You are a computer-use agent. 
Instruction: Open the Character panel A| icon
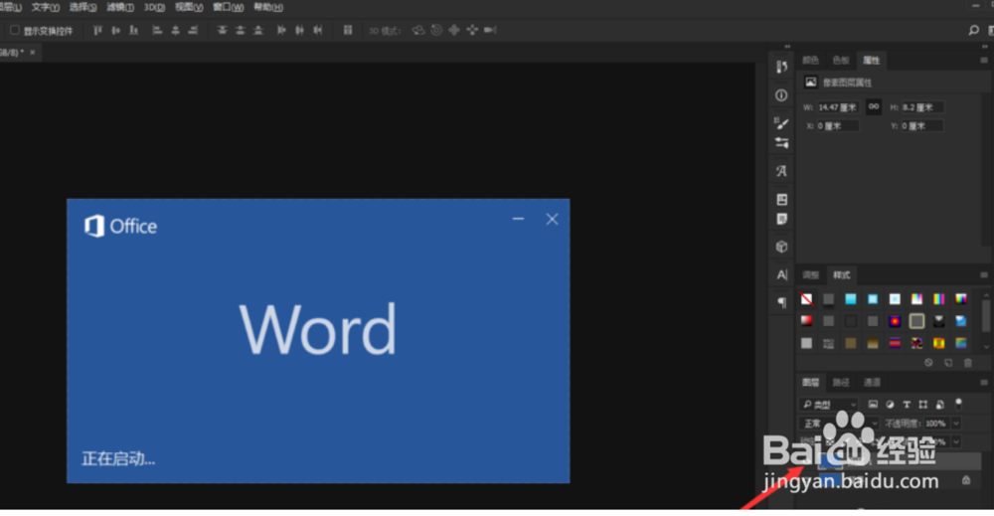click(x=781, y=274)
